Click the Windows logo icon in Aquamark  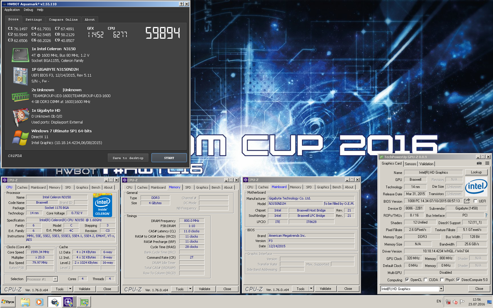pos(20,138)
